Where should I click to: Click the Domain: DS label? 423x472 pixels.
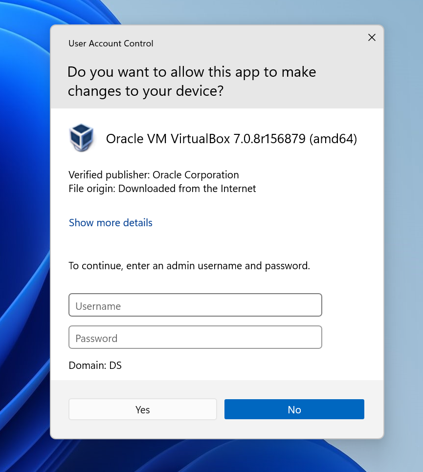tap(95, 365)
